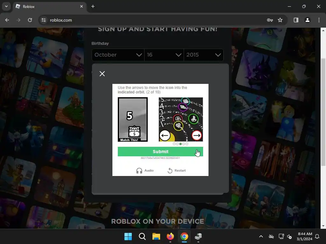Click the puzzle progress dots indicator
This screenshot has width=326, height=244.
click(181, 144)
